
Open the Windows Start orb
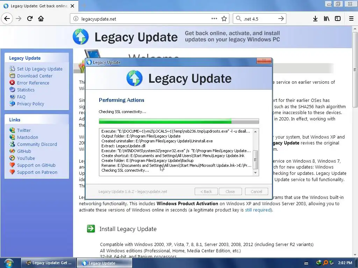click(8, 263)
